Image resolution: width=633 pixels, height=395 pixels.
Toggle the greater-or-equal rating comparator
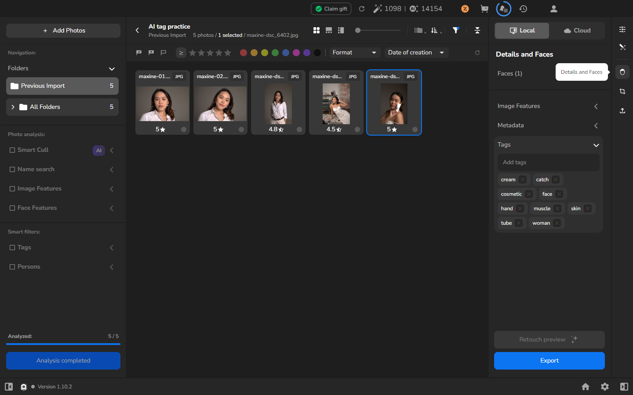click(x=181, y=53)
